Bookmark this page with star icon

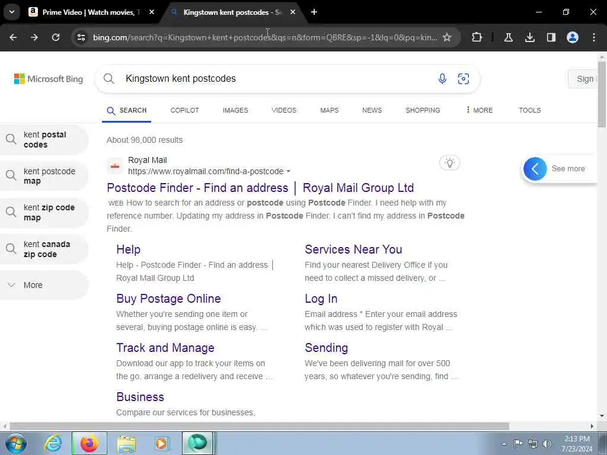pos(447,37)
